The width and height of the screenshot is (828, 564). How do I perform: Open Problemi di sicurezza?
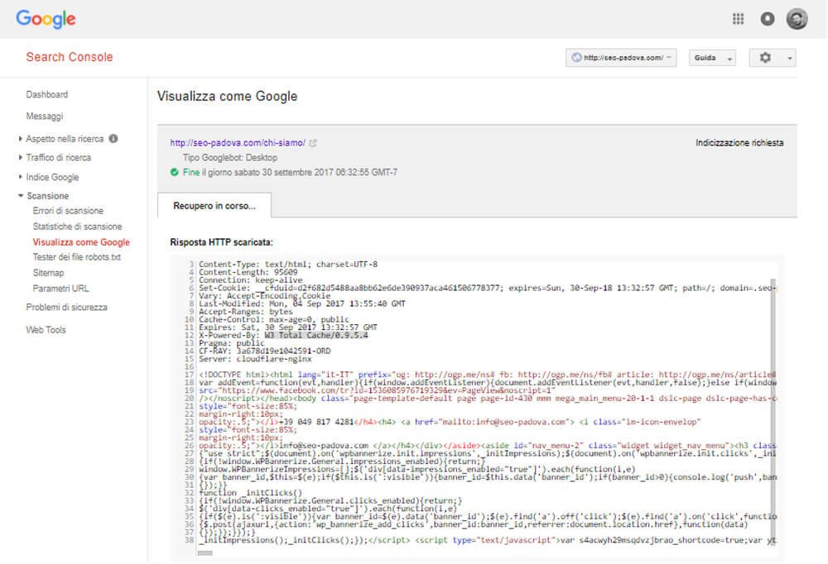click(x=66, y=307)
